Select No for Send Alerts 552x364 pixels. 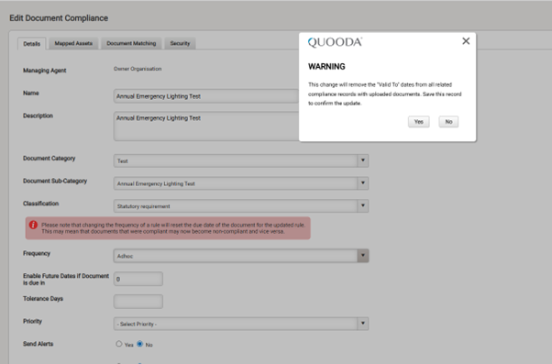(x=139, y=344)
